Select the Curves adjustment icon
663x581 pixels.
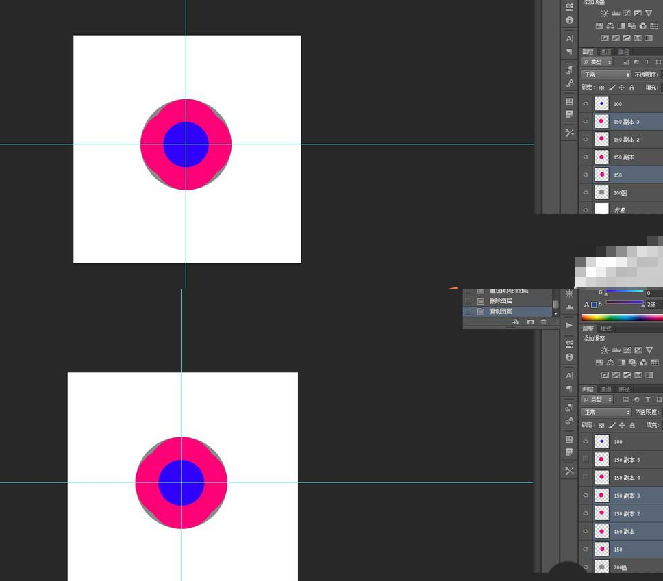627,14
